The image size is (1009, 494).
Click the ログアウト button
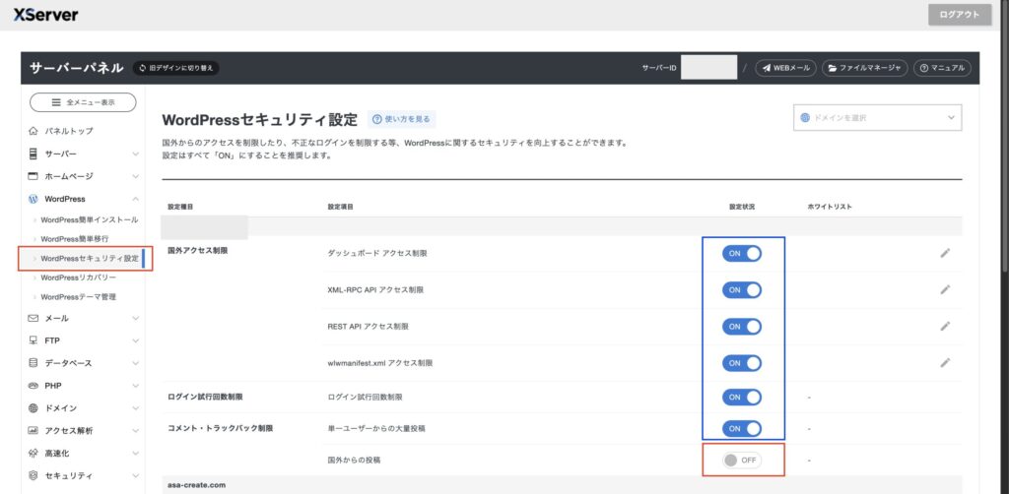(960, 15)
